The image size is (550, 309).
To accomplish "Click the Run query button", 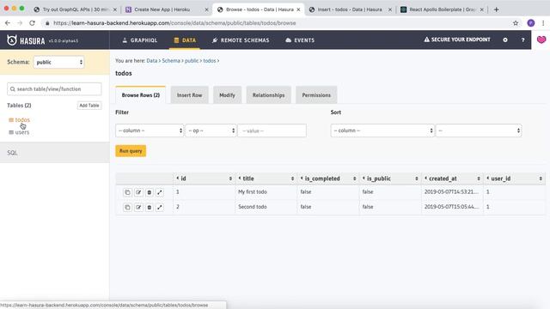I will point(131,151).
